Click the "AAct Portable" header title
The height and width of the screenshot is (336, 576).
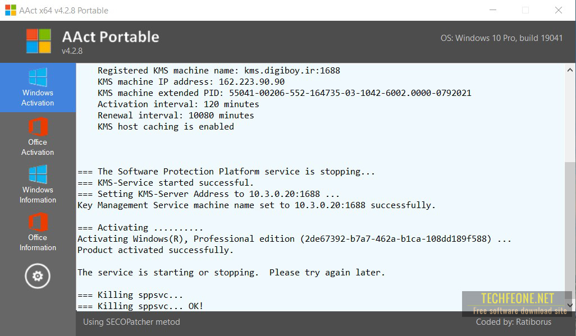[111, 37]
